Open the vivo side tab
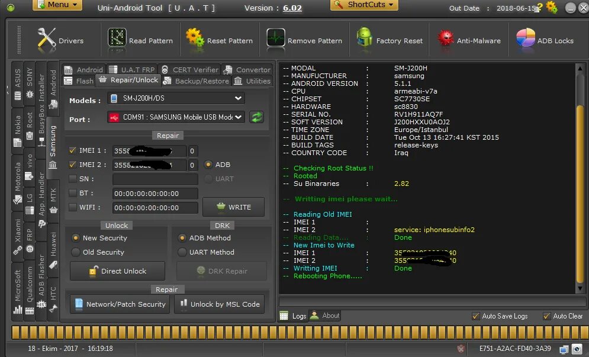 pyautogui.click(x=29, y=167)
